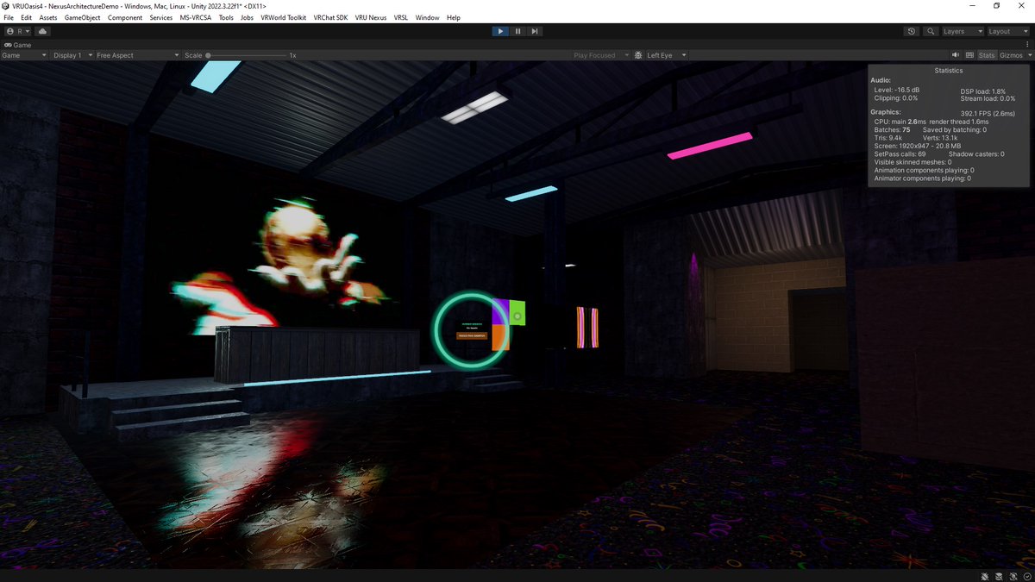The image size is (1035, 582).
Task: Open the Play Focused dropdown
Action: click(x=600, y=55)
